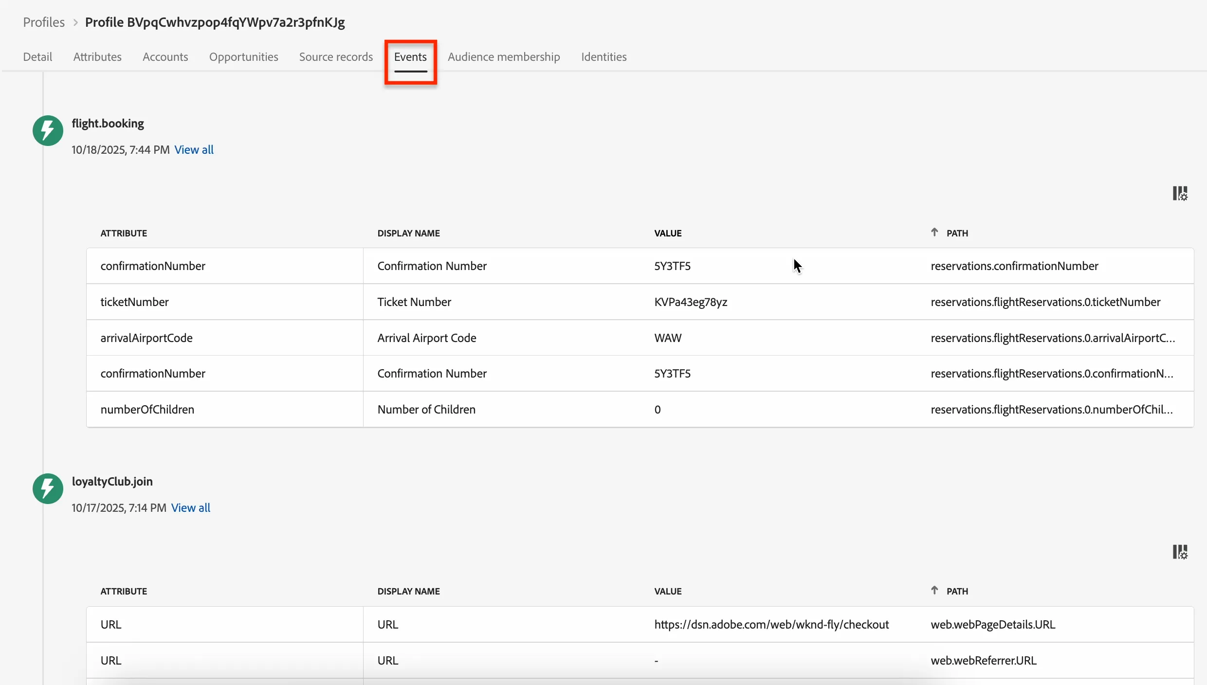This screenshot has width=1207, height=685.
Task: Click the Ticket Number display name cell
Action: click(x=414, y=302)
